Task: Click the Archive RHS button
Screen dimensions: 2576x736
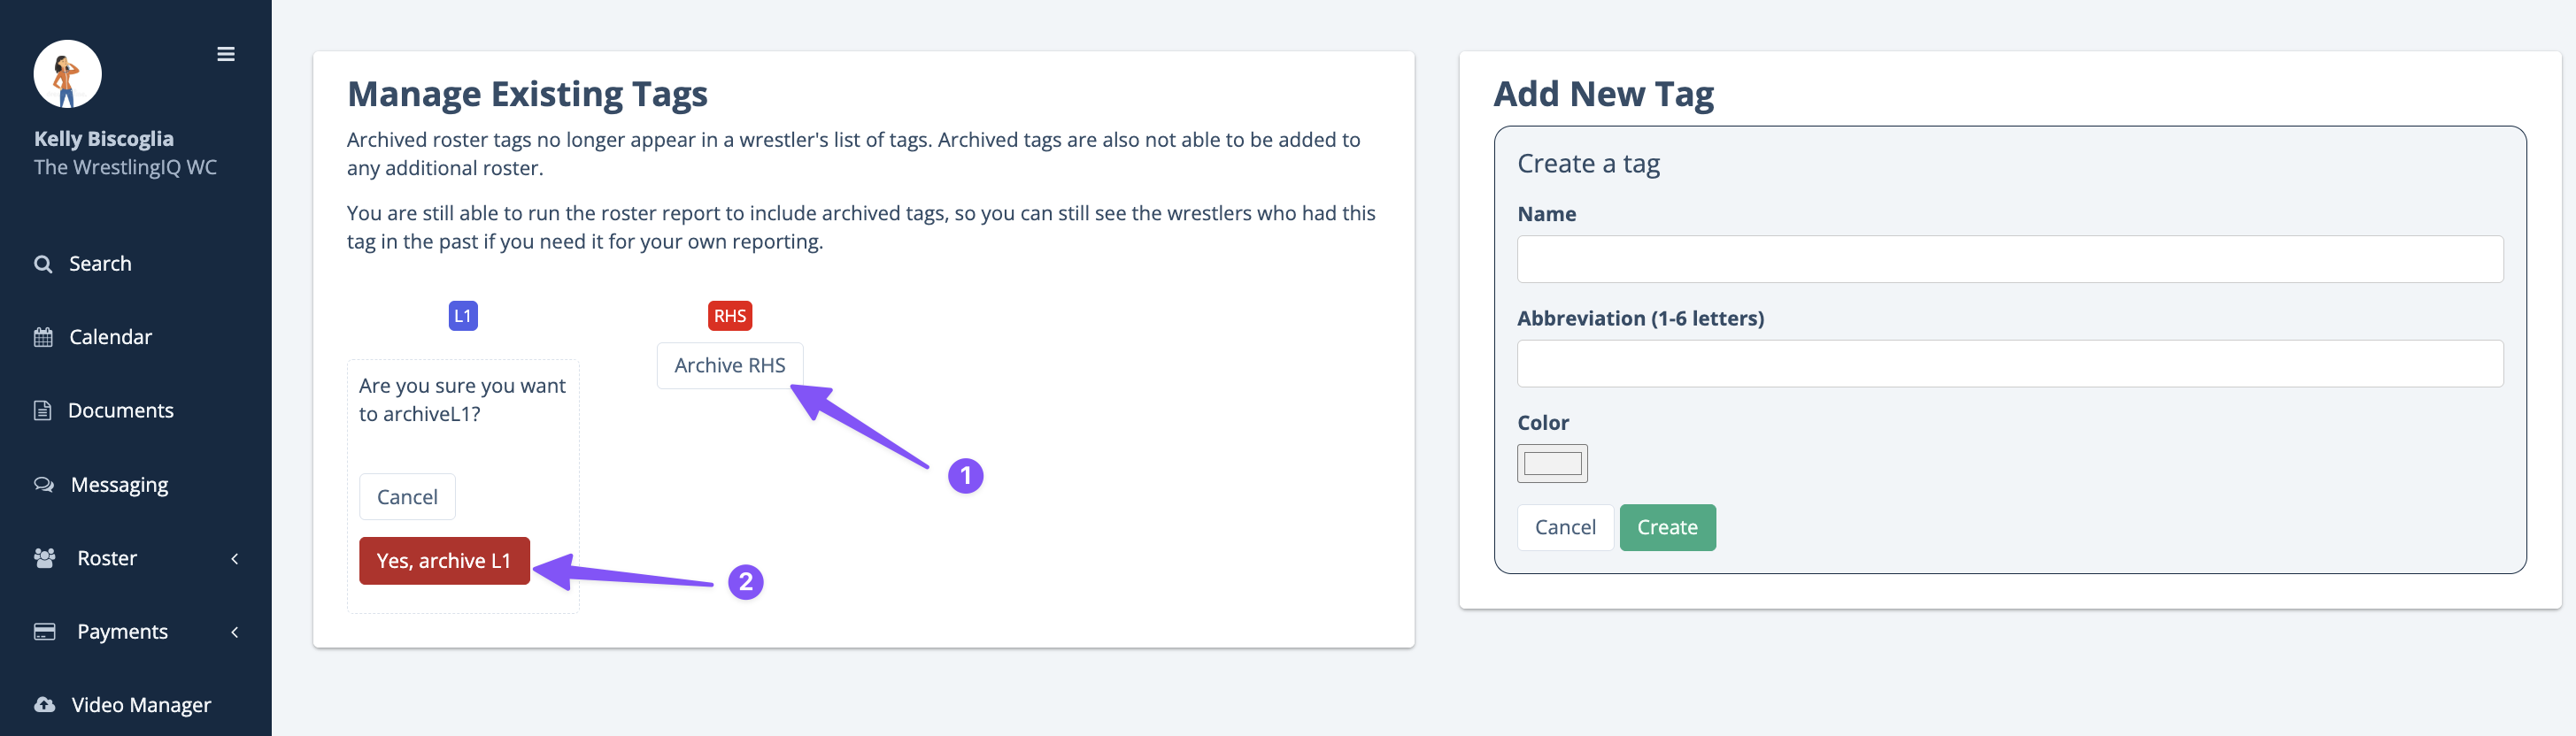Action: (x=730, y=365)
